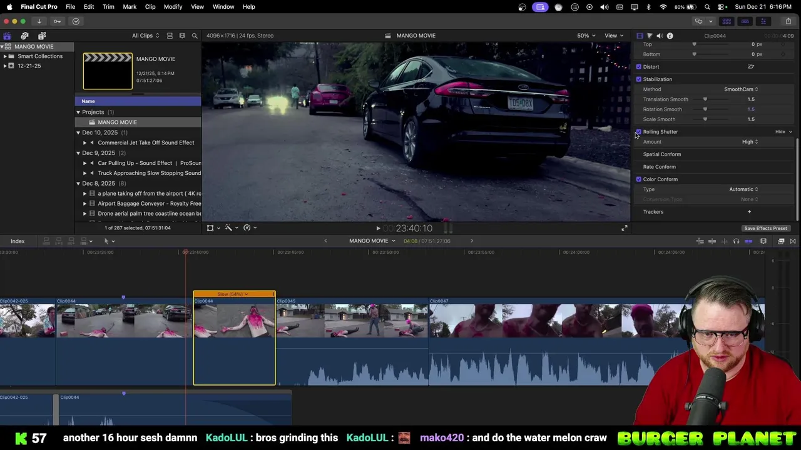Open the Retime speed menu icon

tap(250, 228)
